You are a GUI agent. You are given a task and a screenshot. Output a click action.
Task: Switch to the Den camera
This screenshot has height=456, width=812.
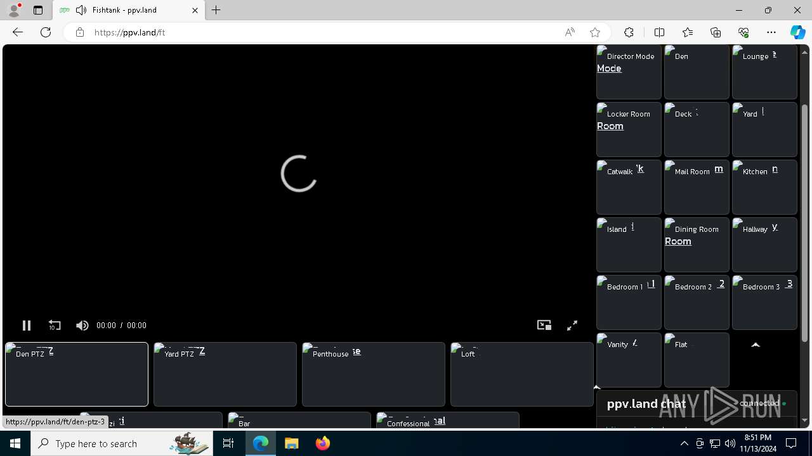point(697,72)
